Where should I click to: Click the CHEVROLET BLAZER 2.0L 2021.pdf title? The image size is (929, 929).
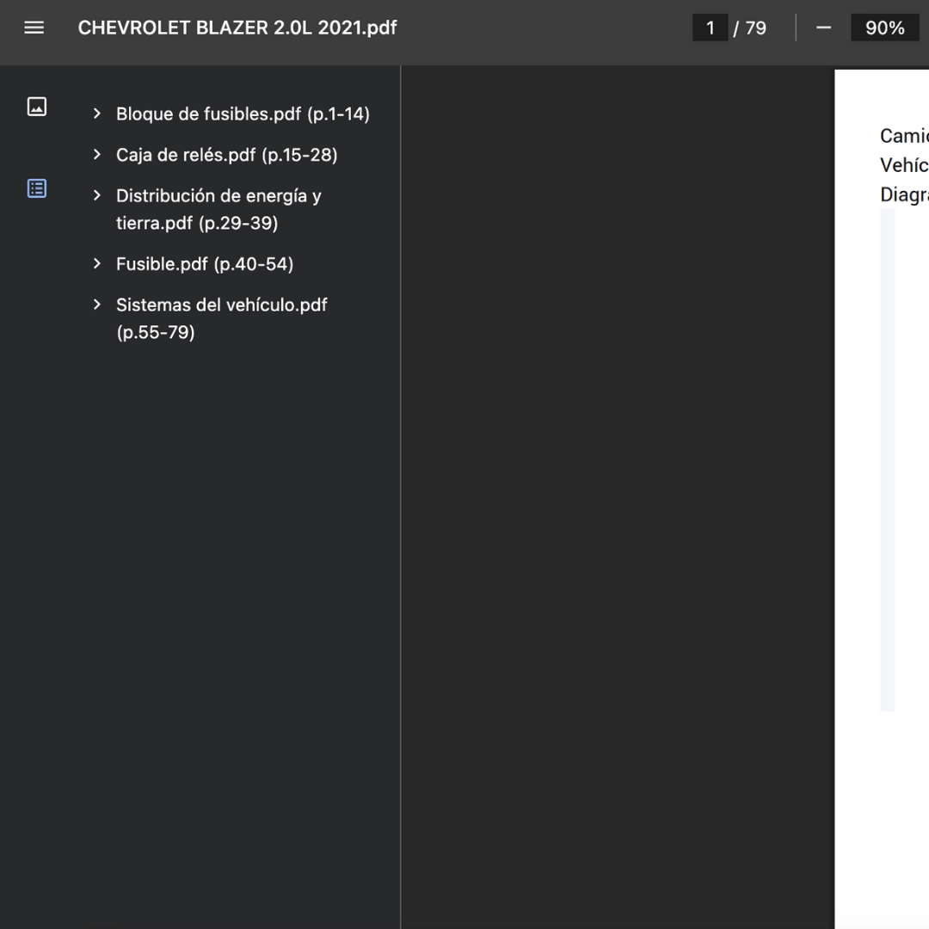click(x=237, y=28)
